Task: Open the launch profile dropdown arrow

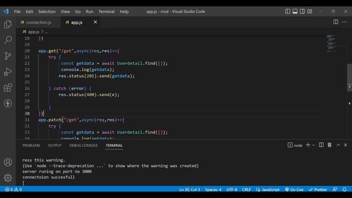Action: (x=313, y=145)
